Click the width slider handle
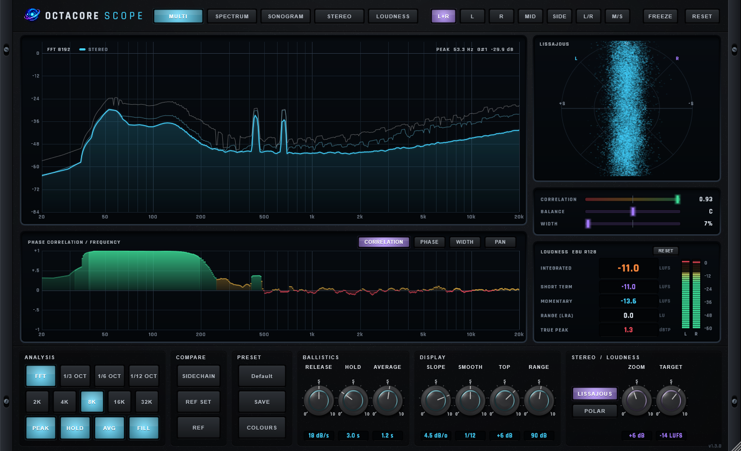This screenshot has width=741, height=451. click(x=589, y=224)
